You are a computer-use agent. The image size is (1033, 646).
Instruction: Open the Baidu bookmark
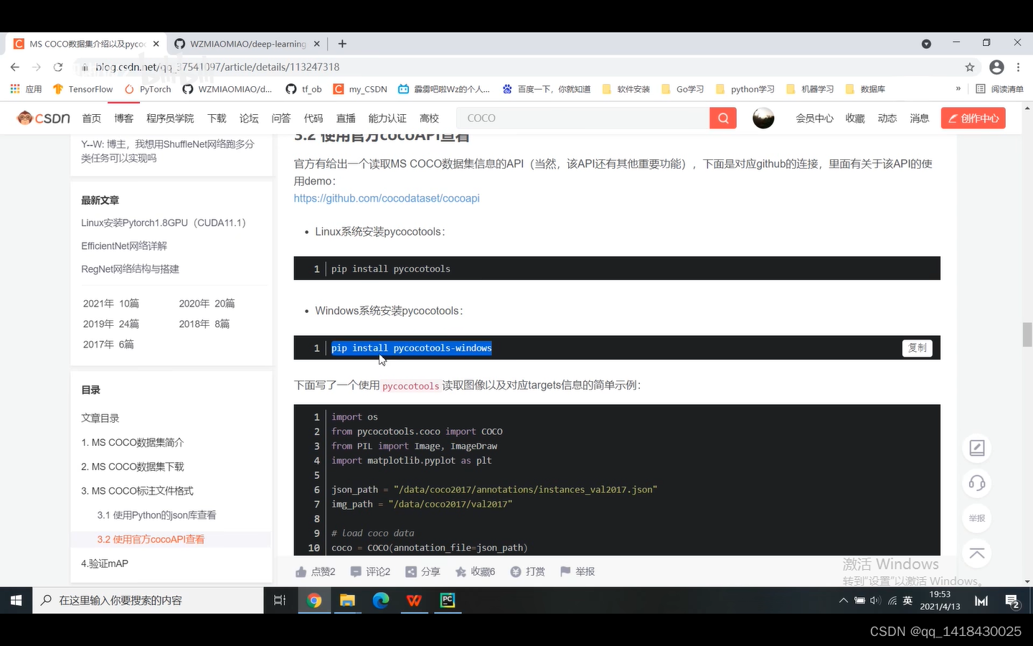(x=546, y=89)
